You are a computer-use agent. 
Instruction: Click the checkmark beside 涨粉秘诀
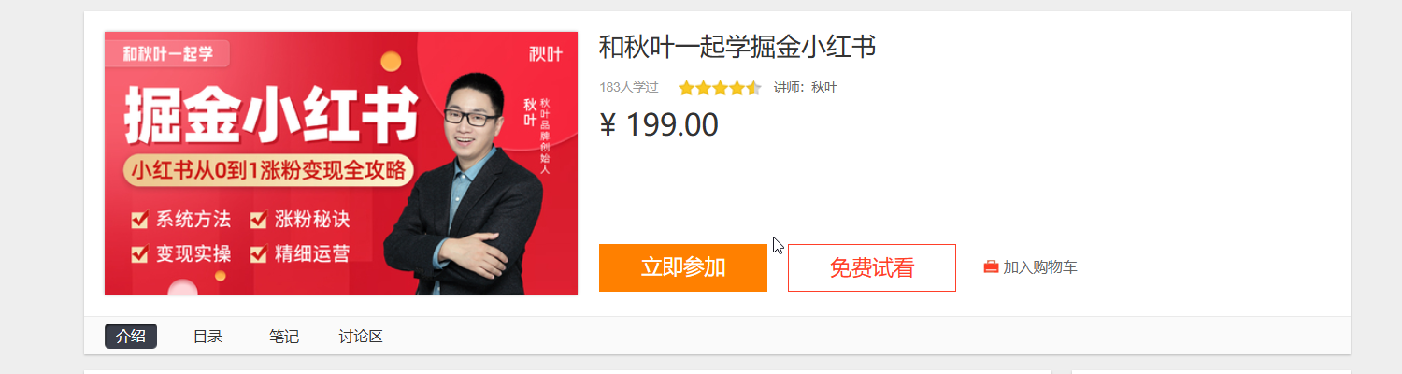click(x=259, y=220)
